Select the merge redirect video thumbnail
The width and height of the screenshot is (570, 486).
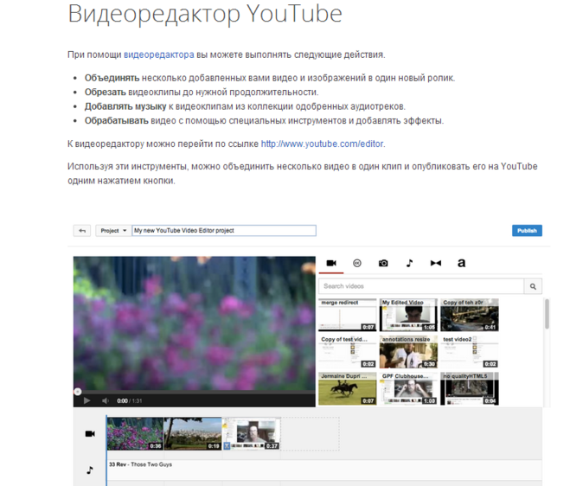click(x=347, y=315)
